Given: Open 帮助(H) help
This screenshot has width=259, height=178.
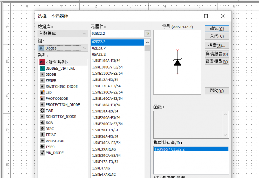Looking at the screenshot, I should click(217, 91).
